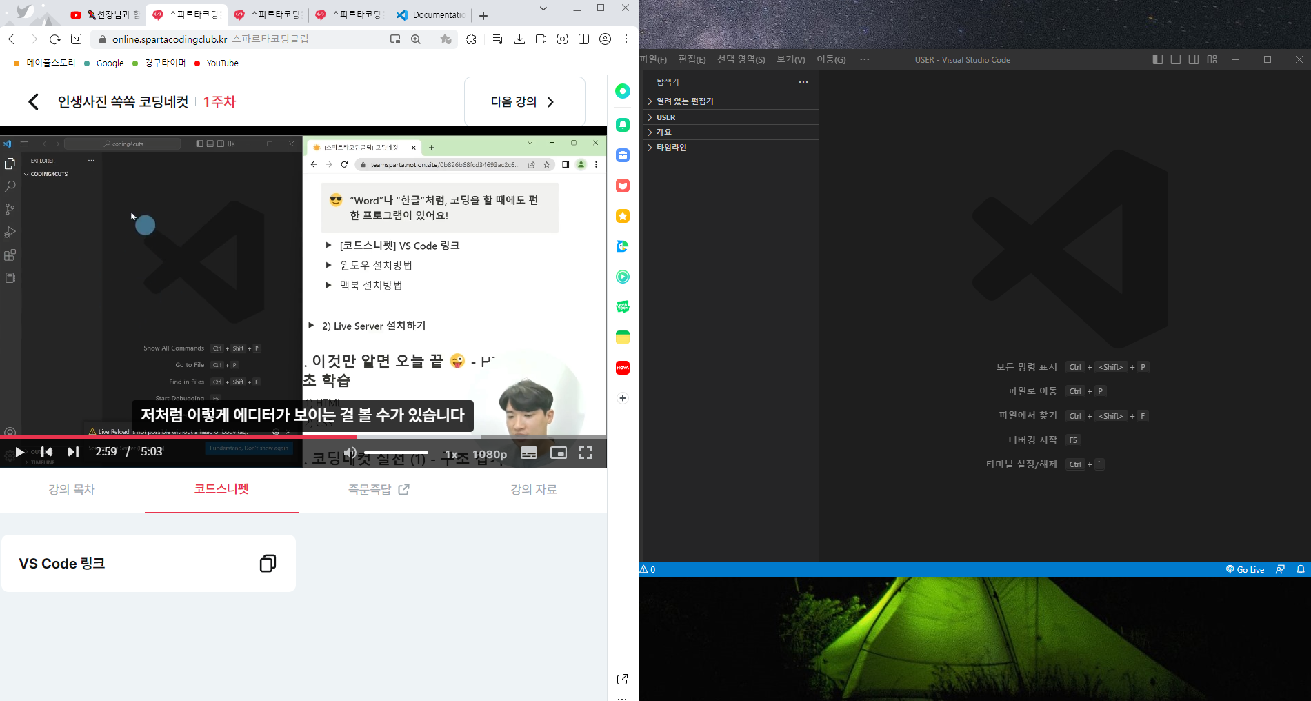Add this page to favorites
The image size is (1311, 701).
(x=446, y=39)
